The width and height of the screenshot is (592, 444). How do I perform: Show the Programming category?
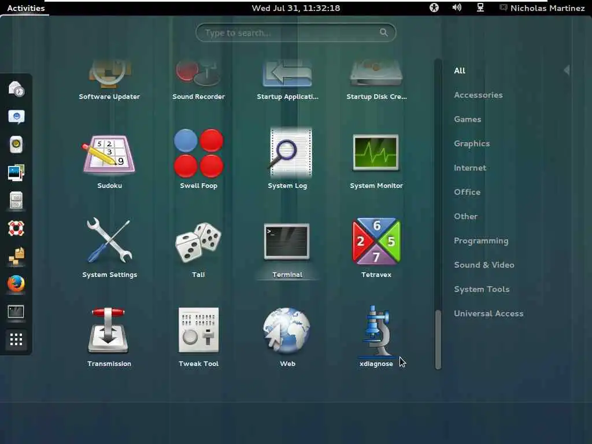coord(481,241)
